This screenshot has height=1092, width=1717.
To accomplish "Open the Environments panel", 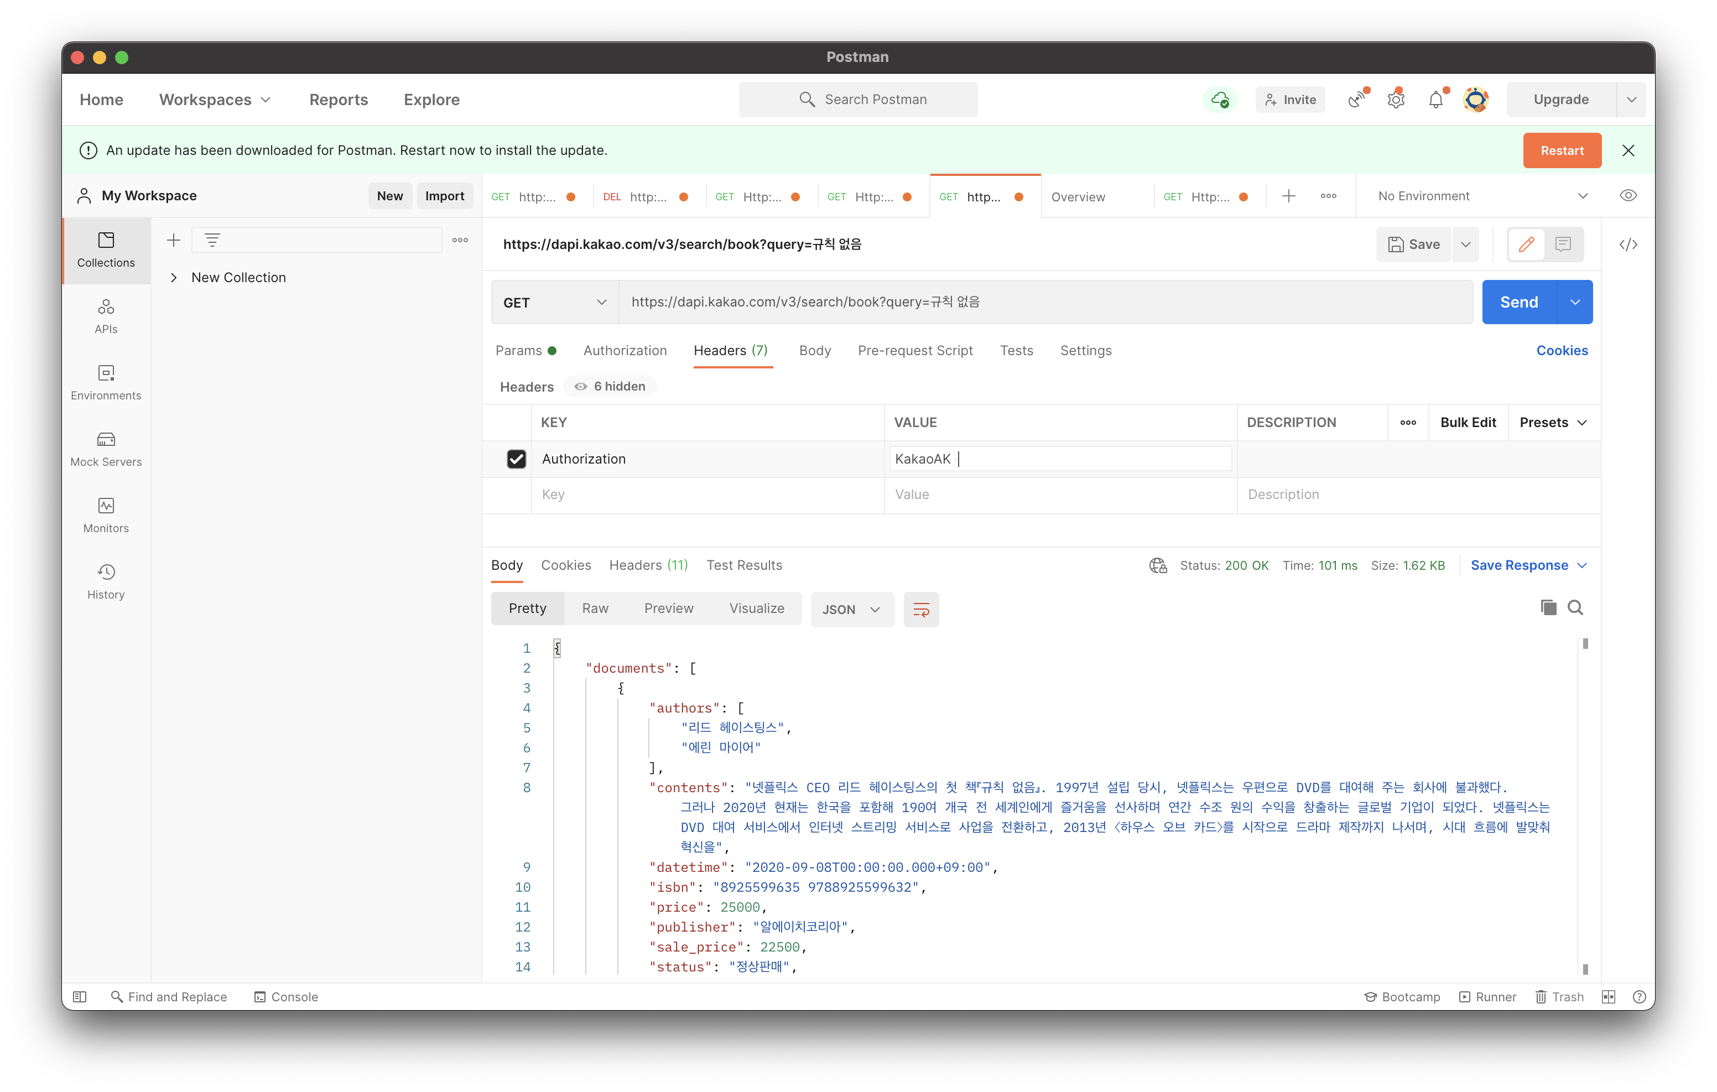I will 106,382.
